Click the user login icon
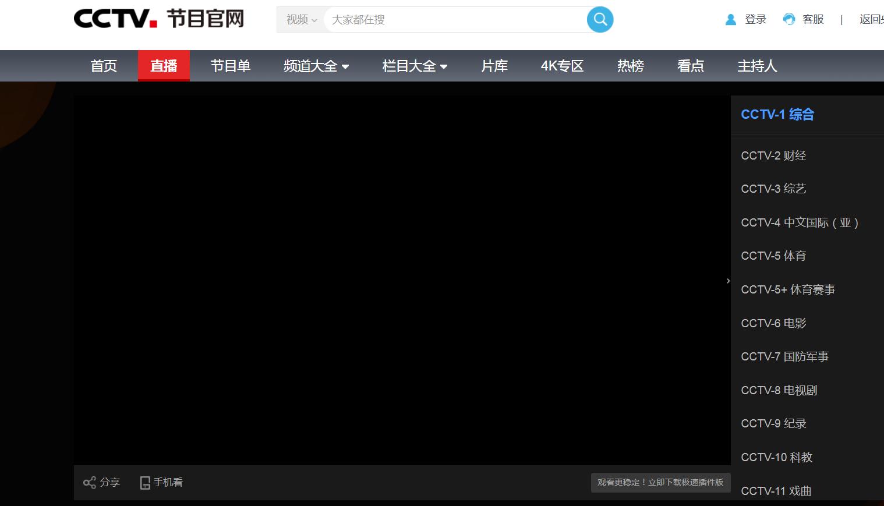884x506 pixels. coord(731,20)
